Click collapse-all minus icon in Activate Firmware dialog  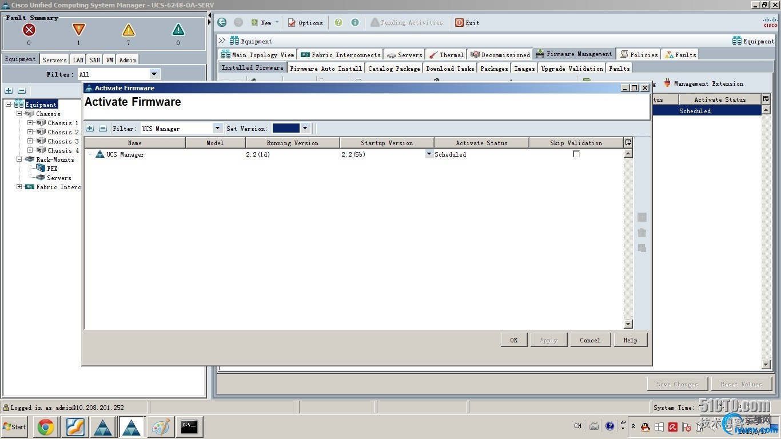coord(103,129)
